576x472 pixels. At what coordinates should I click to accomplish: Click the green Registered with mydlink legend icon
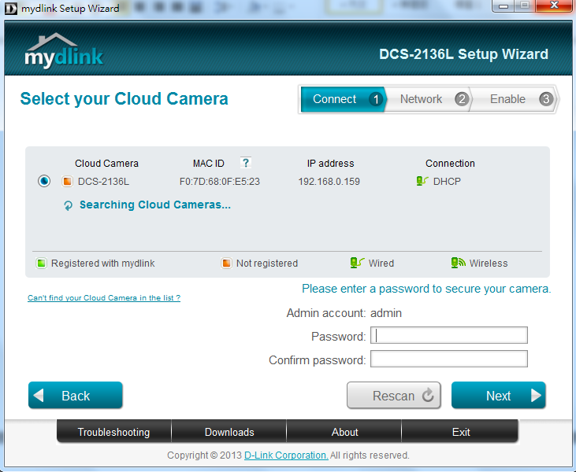[40, 264]
